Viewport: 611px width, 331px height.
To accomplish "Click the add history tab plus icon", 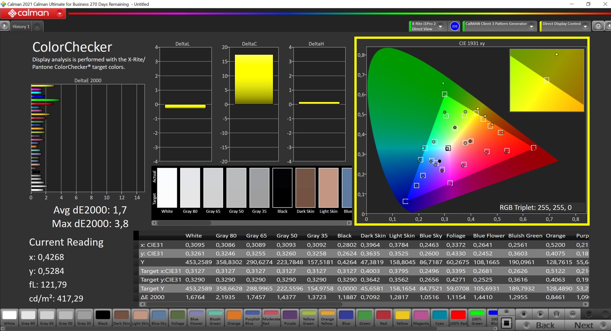I will 37,27.
